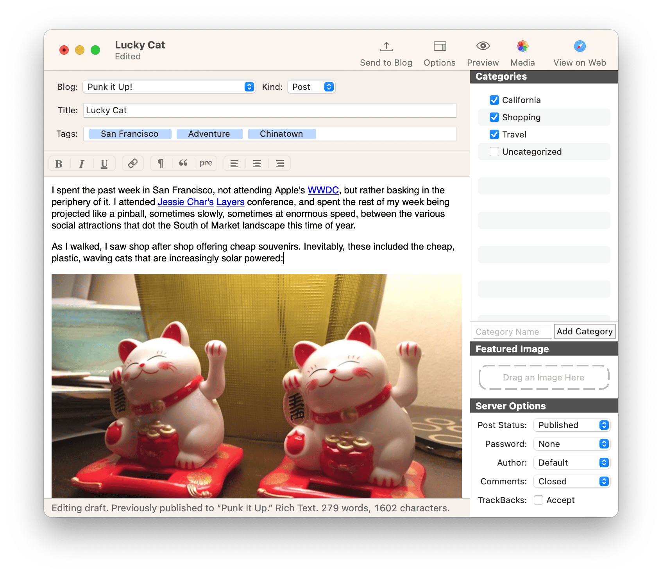The height and width of the screenshot is (575, 662).
Task: Click the Preview eye icon
Action: pos(483,46)
